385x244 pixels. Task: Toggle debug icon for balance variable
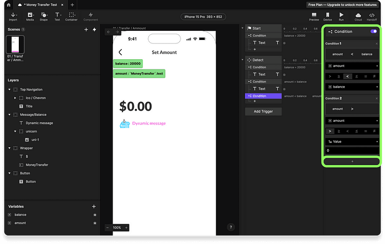[95, 215]
